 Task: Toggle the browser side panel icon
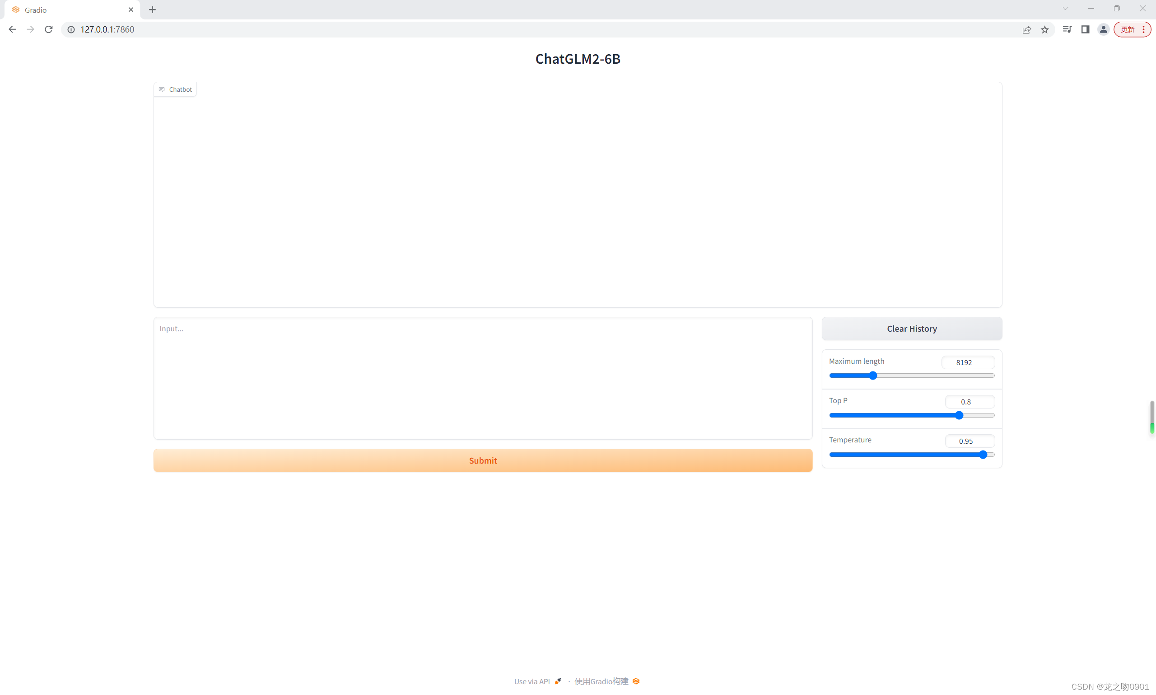[x=1085, y=29]
